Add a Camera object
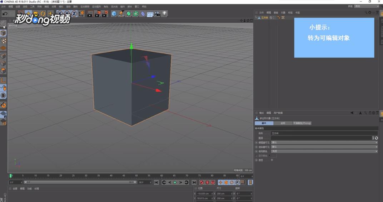Screen dimensions: 383x202 (x=157, y=14)
